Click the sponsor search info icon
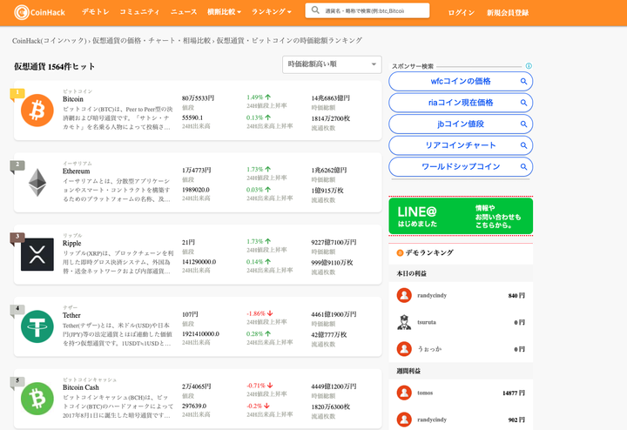This screenshot has width=627, height=430. [x=529, y=66]
